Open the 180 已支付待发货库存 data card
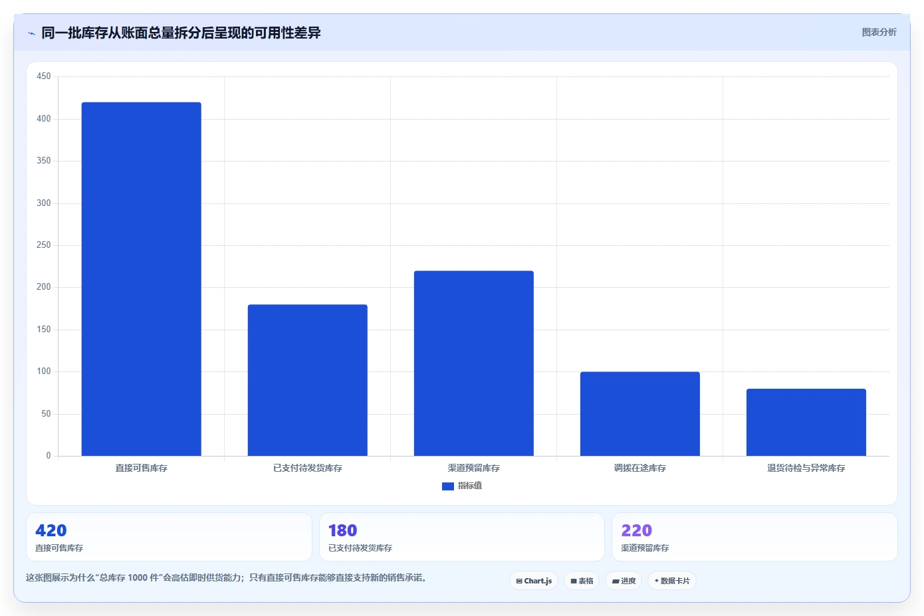 462,537
